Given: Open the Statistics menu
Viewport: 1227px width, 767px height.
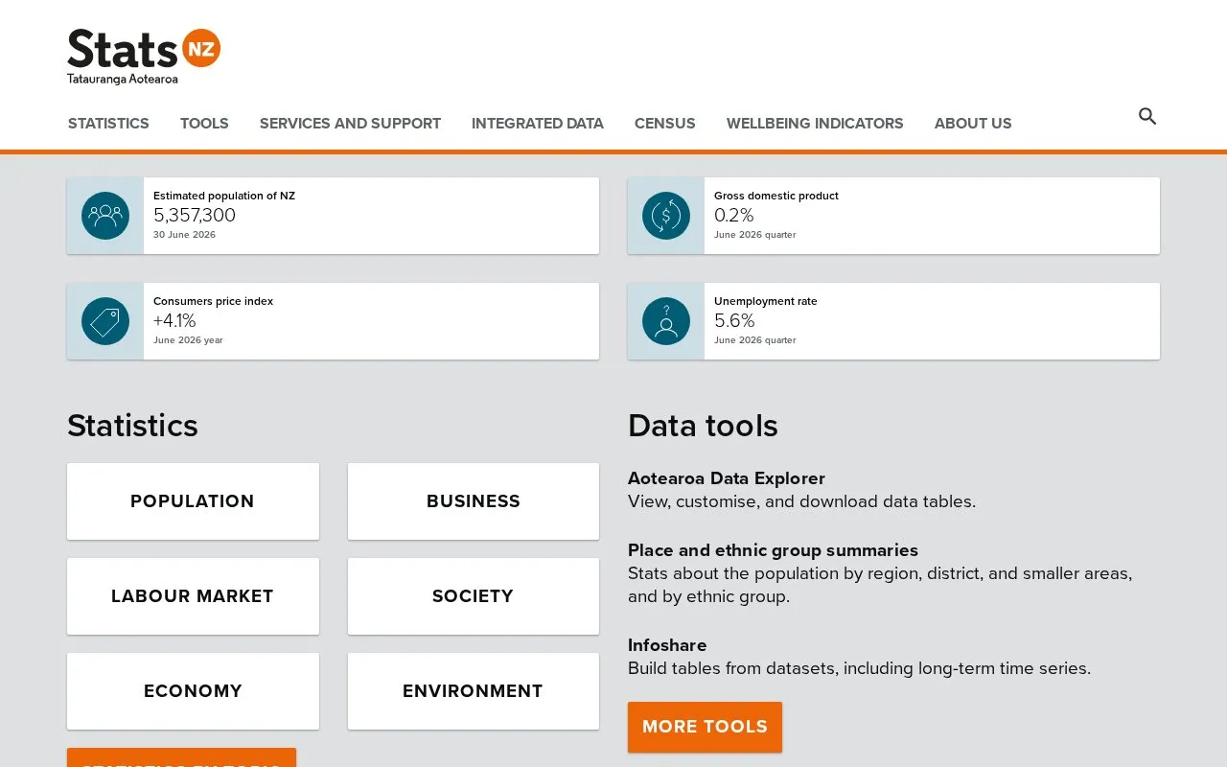Looking at the screenshot, I should click(108, 124).
